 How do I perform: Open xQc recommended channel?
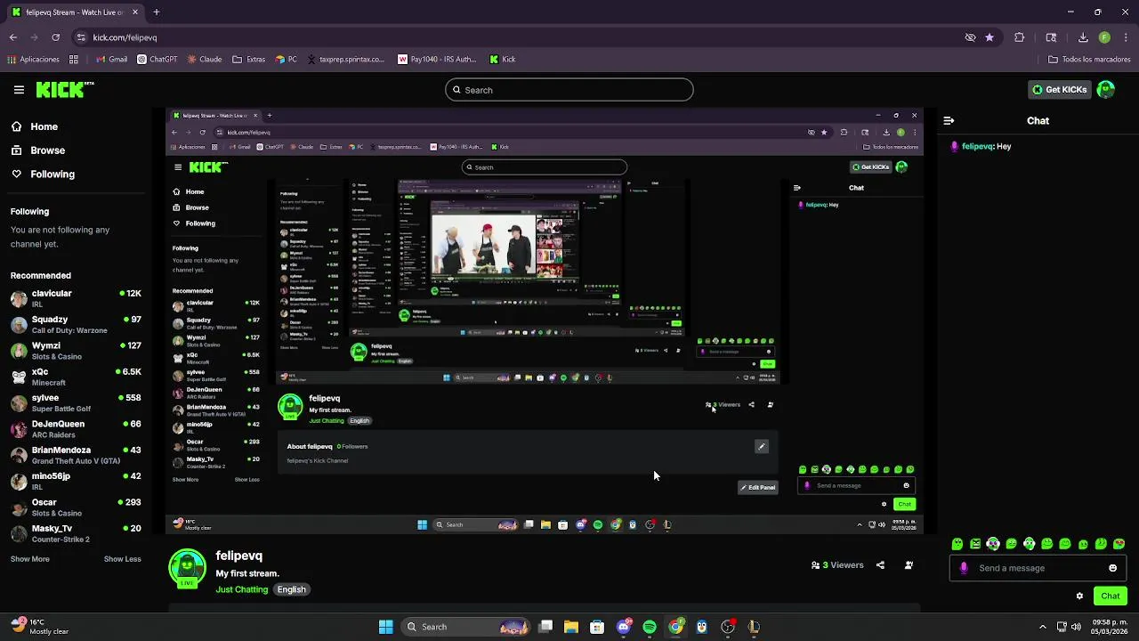pyautogui.click(x=76, y=377)
